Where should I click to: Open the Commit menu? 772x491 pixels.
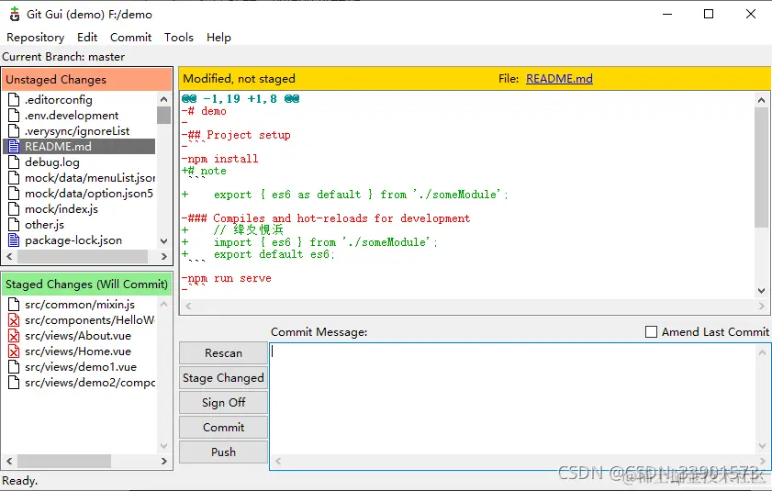[x=130, y=38]
